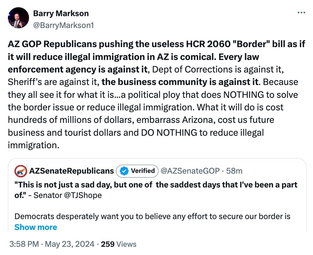Click the tweet's final word "immigration."
The width and height of the screenshot is (313, 255).
click(33, 145)
